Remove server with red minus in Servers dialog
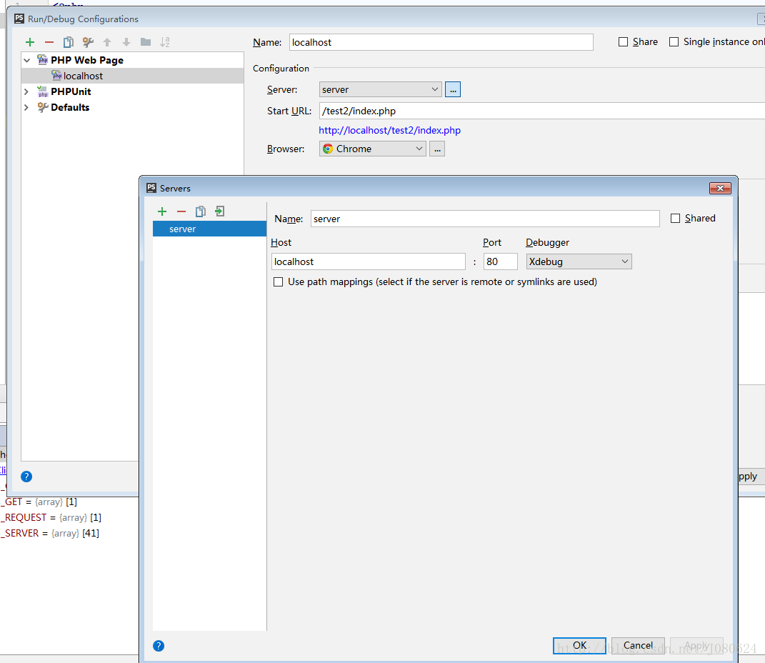Screen dimensions: 765x663 pos(181,211)
